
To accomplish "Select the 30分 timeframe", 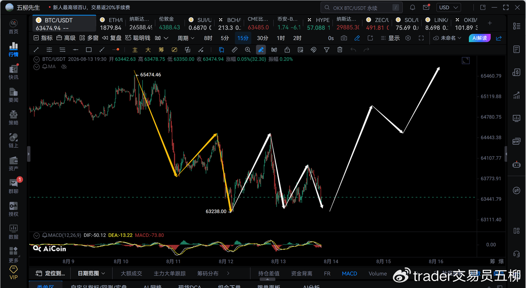I will pos(262,38).
